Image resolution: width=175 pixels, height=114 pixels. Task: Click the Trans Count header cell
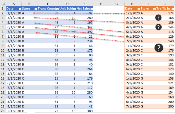pos(48,8)
